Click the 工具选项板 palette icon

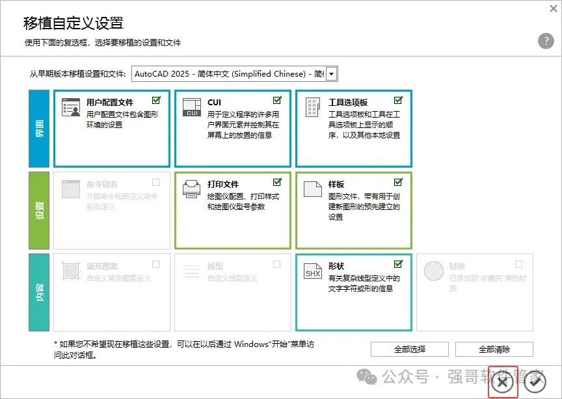tap(312, 107)
